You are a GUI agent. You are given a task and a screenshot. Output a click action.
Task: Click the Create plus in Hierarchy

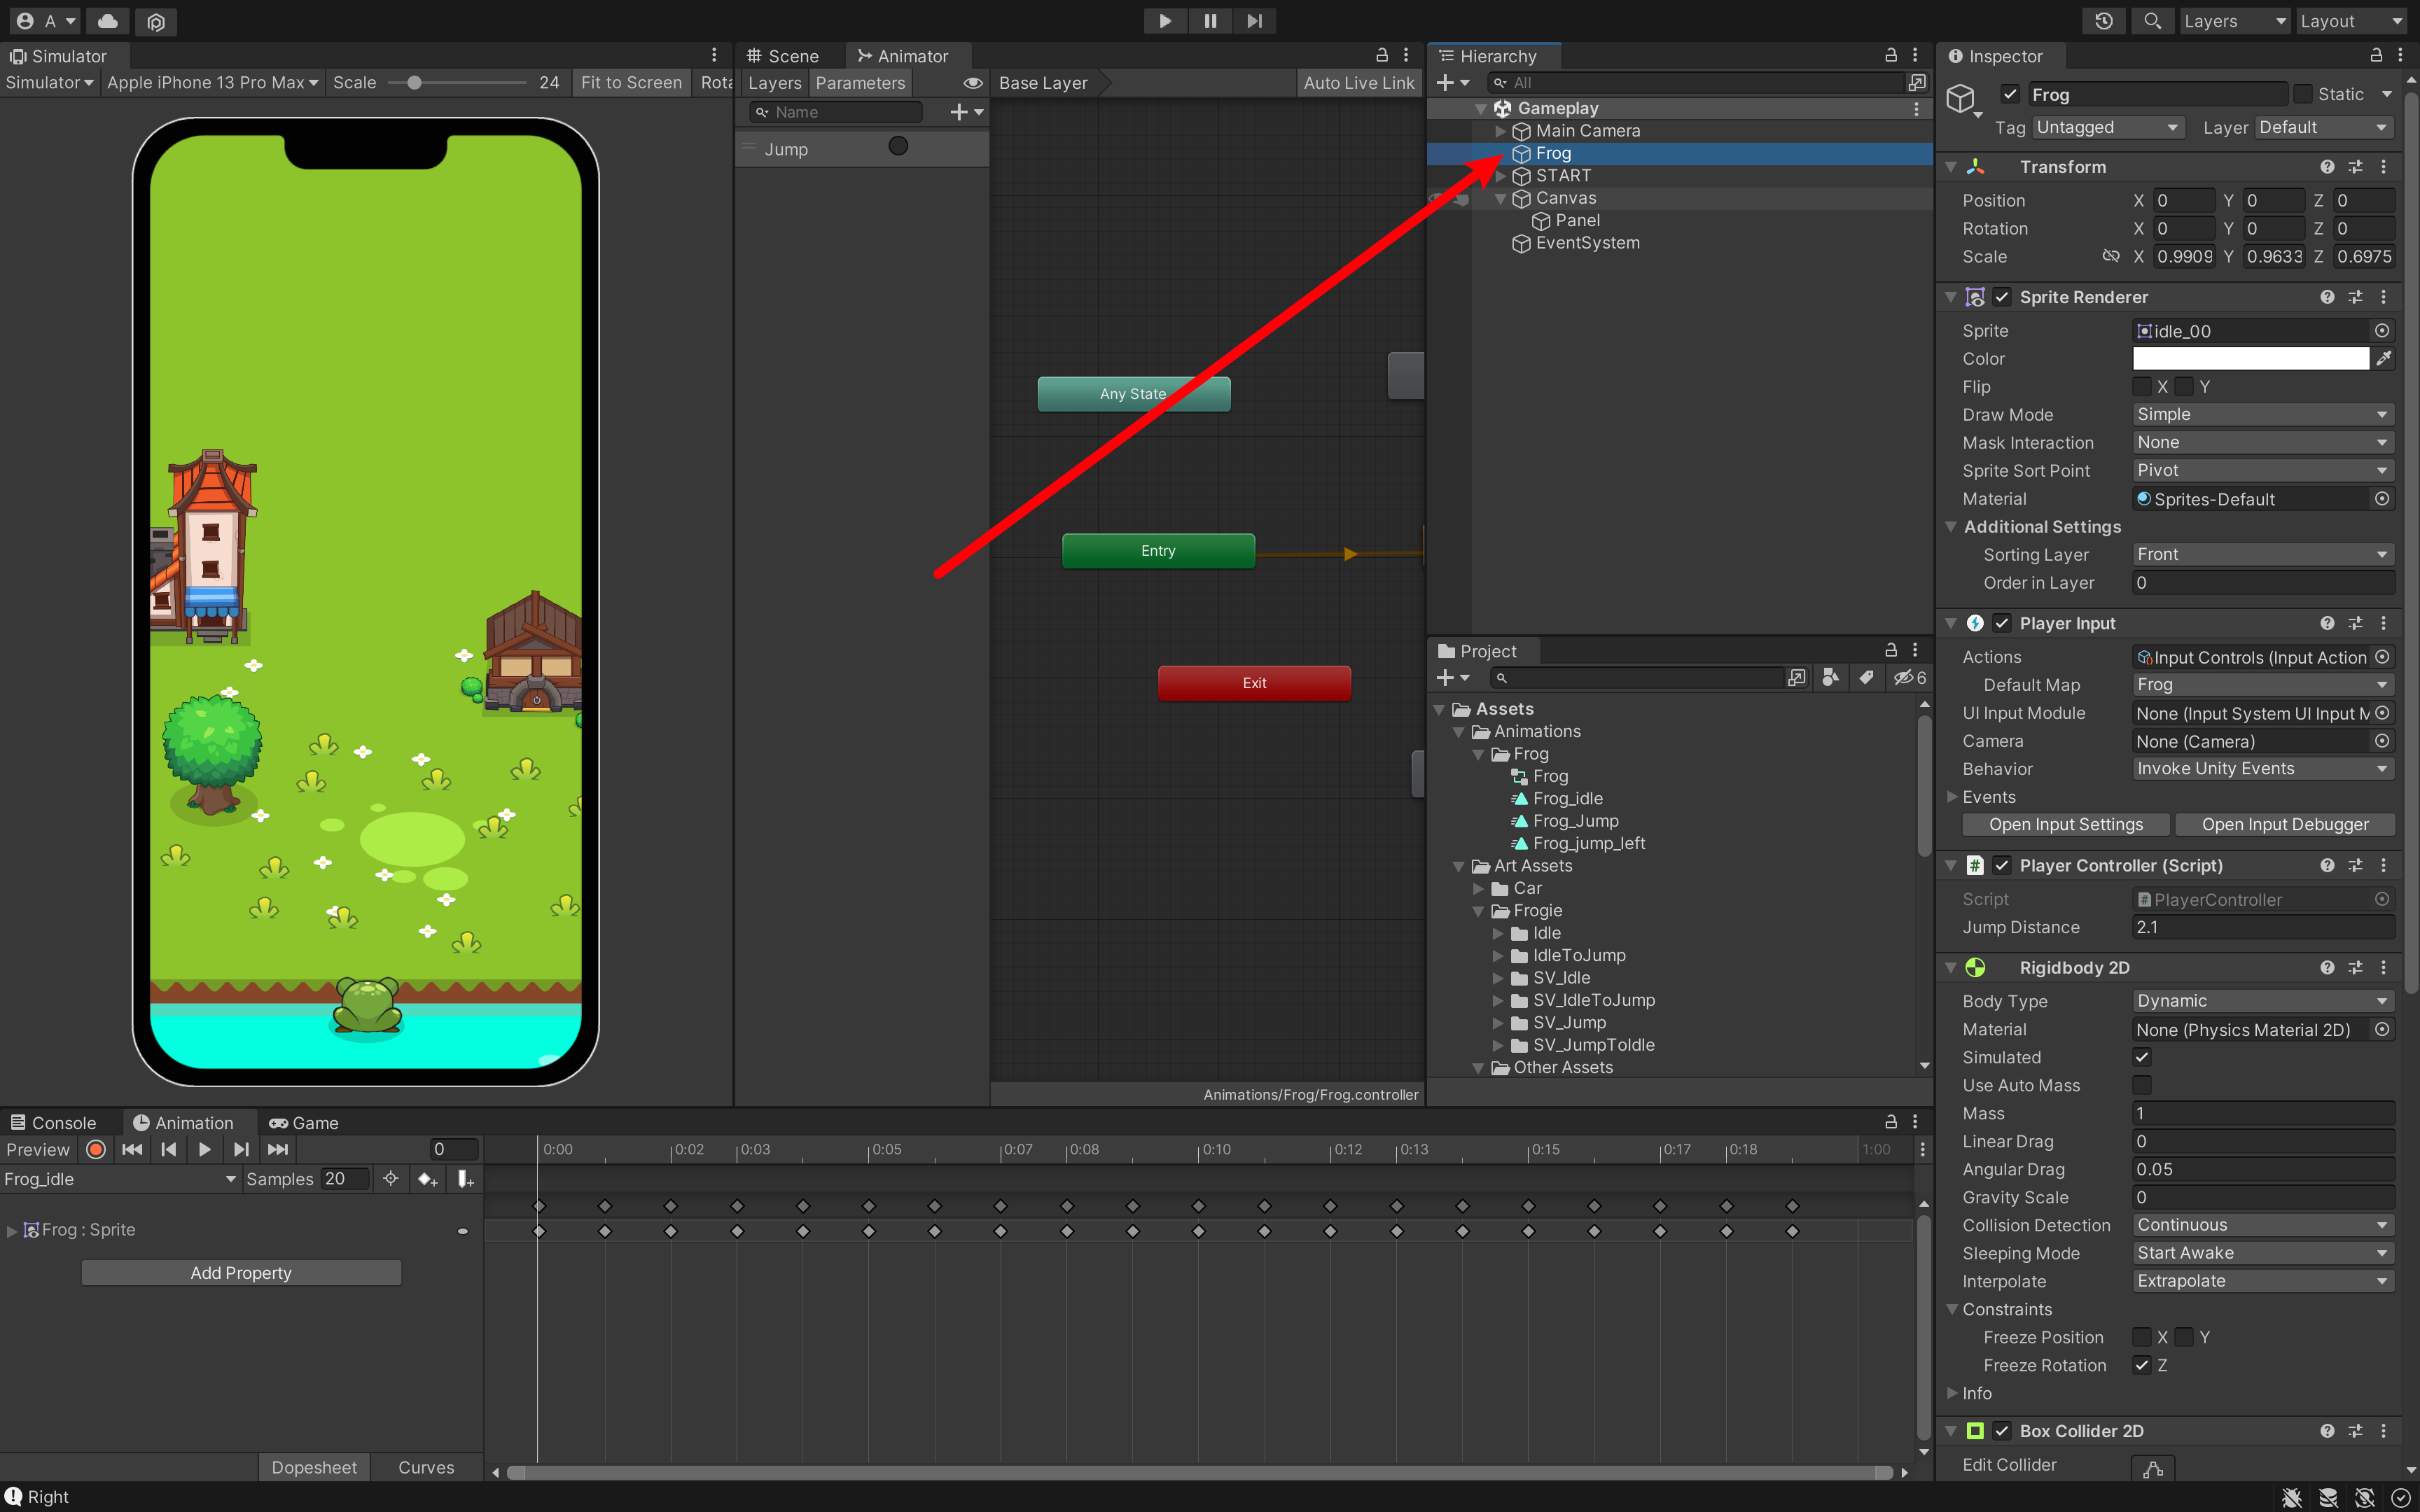point(1453,83)
